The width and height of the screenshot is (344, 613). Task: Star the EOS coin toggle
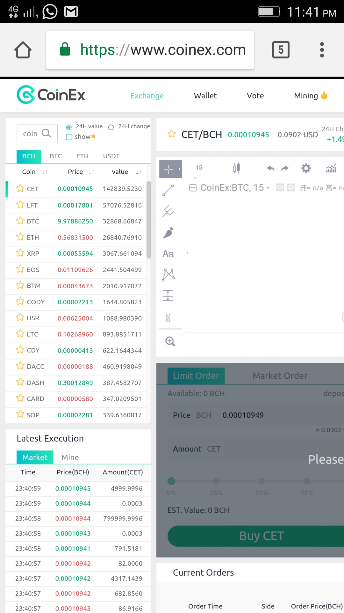(x=20, y=269)
